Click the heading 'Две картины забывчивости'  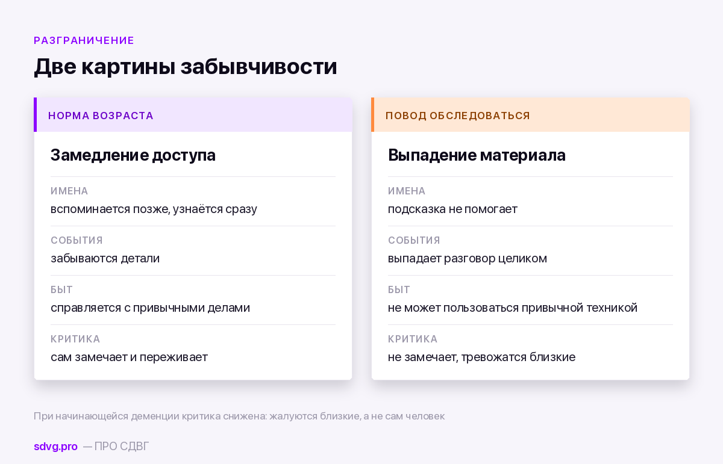click(x=185, y=66)
